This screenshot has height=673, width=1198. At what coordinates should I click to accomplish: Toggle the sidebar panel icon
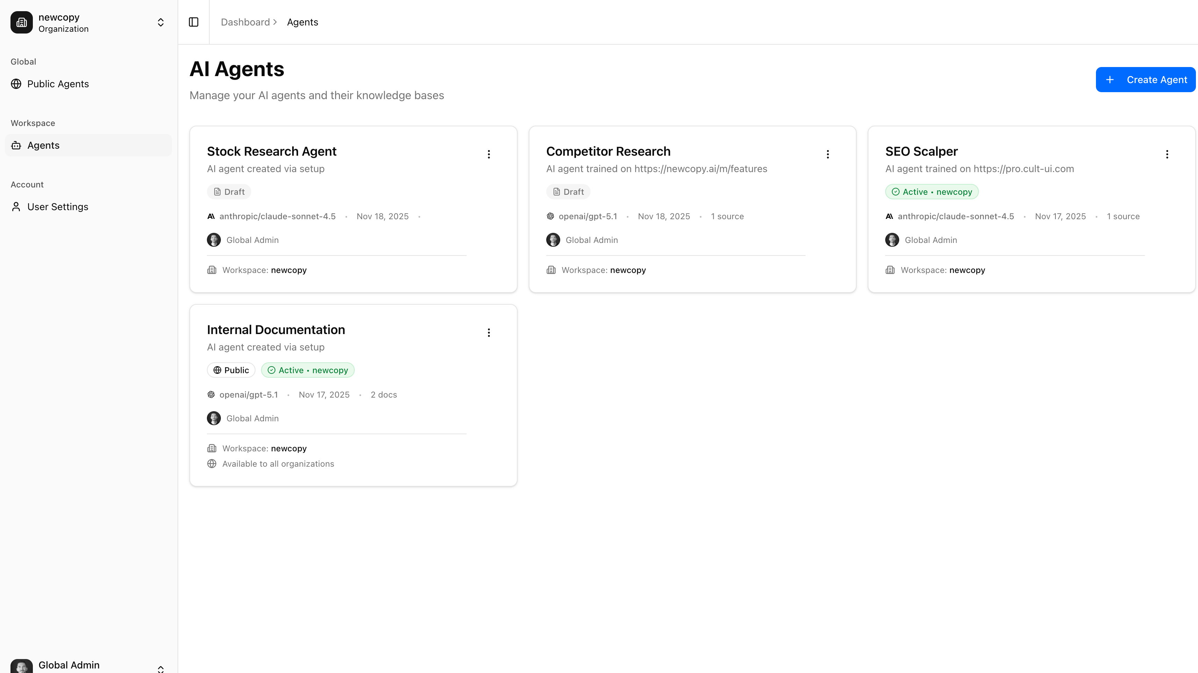pyautogui.click(x=194, y=22)
